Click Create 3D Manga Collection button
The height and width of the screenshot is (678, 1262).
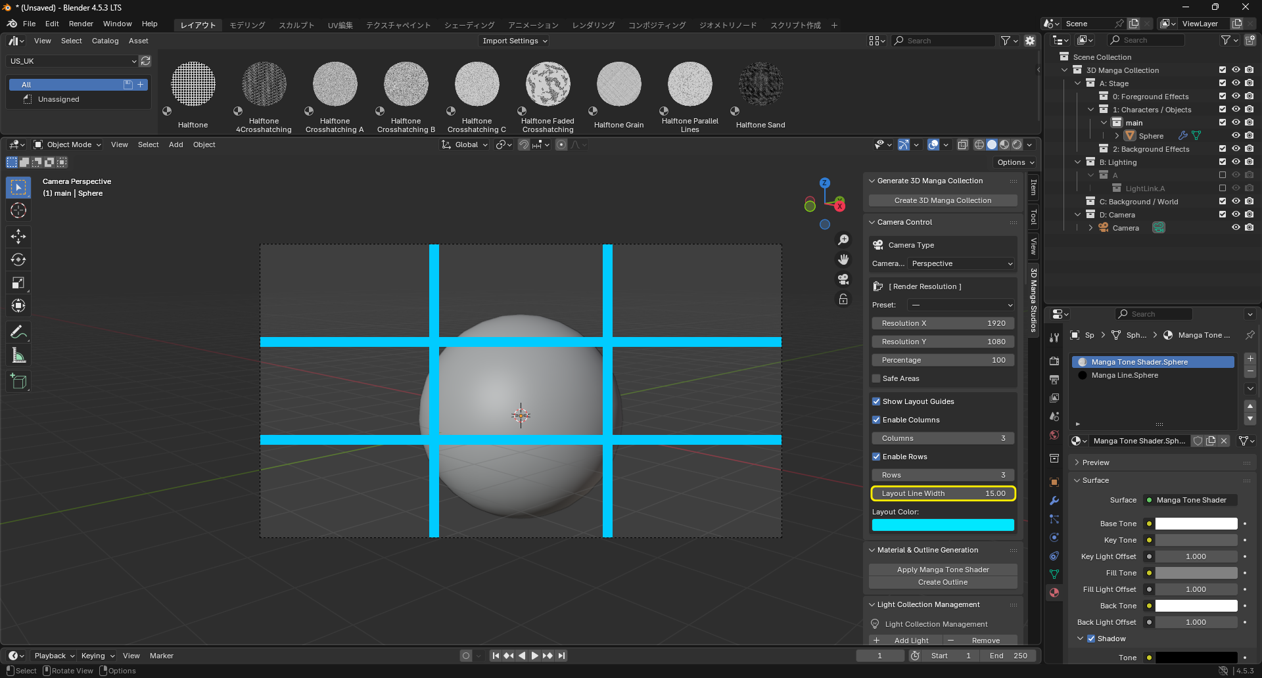coord(943,200)
